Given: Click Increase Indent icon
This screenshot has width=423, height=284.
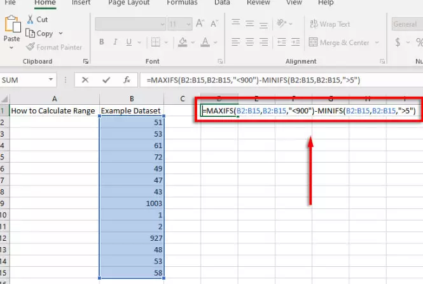Looking at the screenshot, I should pos(295,42).
